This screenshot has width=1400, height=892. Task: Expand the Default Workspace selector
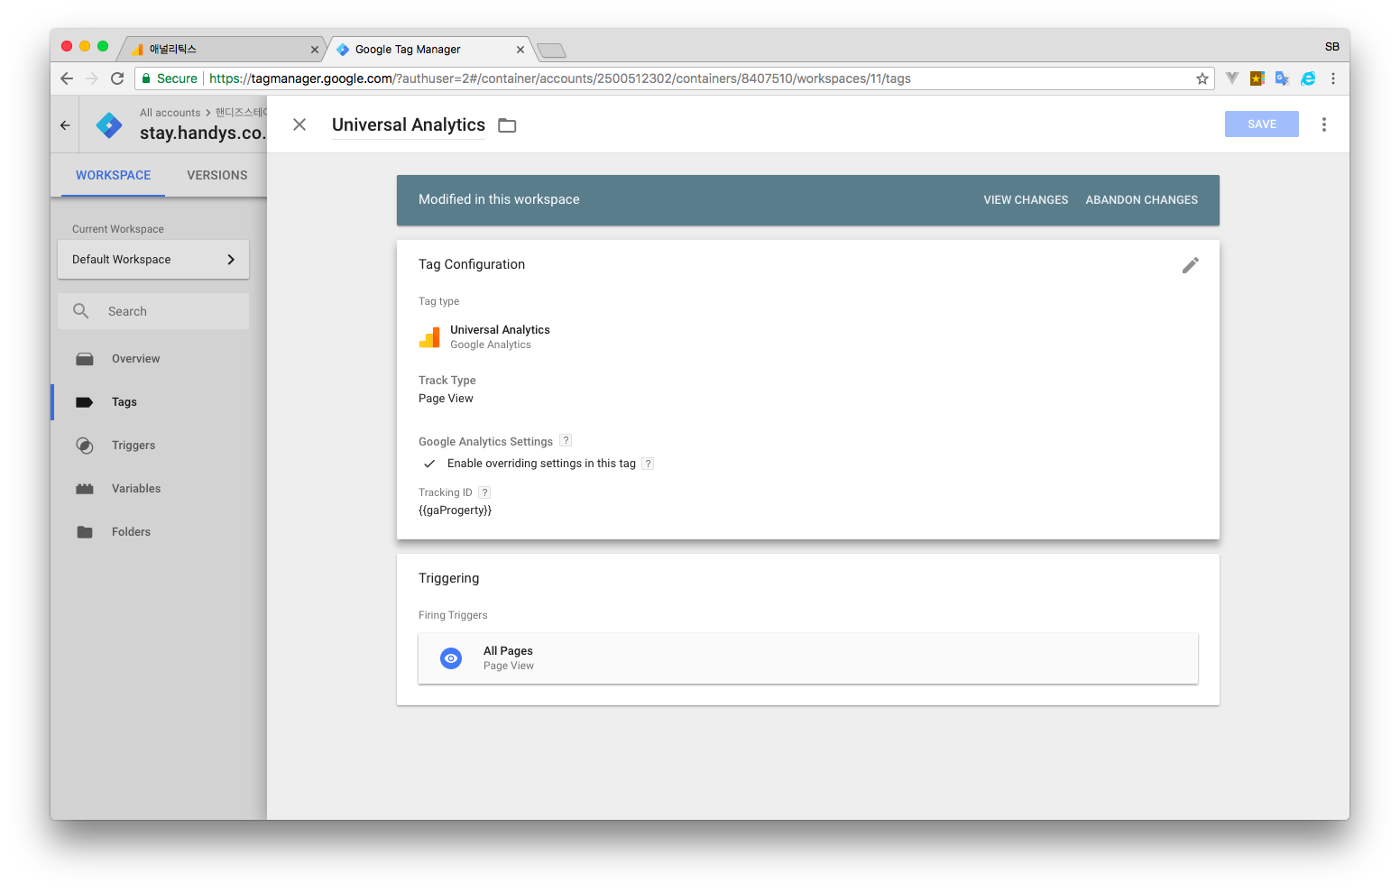pyautogui.click(x=153, y=260)
